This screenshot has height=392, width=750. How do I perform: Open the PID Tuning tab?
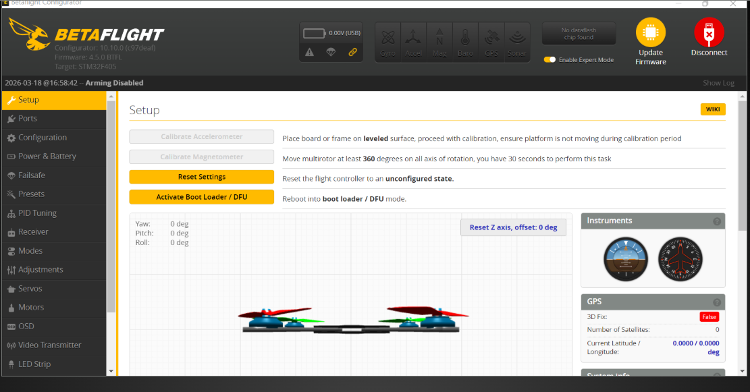tap(37, 213)
